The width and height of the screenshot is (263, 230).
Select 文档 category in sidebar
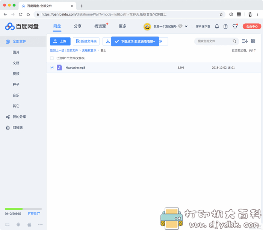pyautogui.click(x=16, y=63)
